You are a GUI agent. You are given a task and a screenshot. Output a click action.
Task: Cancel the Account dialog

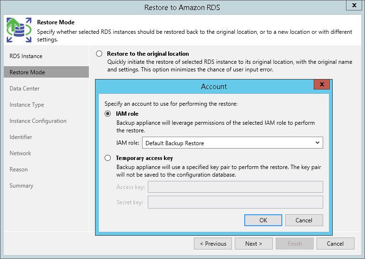pos(304,220)
